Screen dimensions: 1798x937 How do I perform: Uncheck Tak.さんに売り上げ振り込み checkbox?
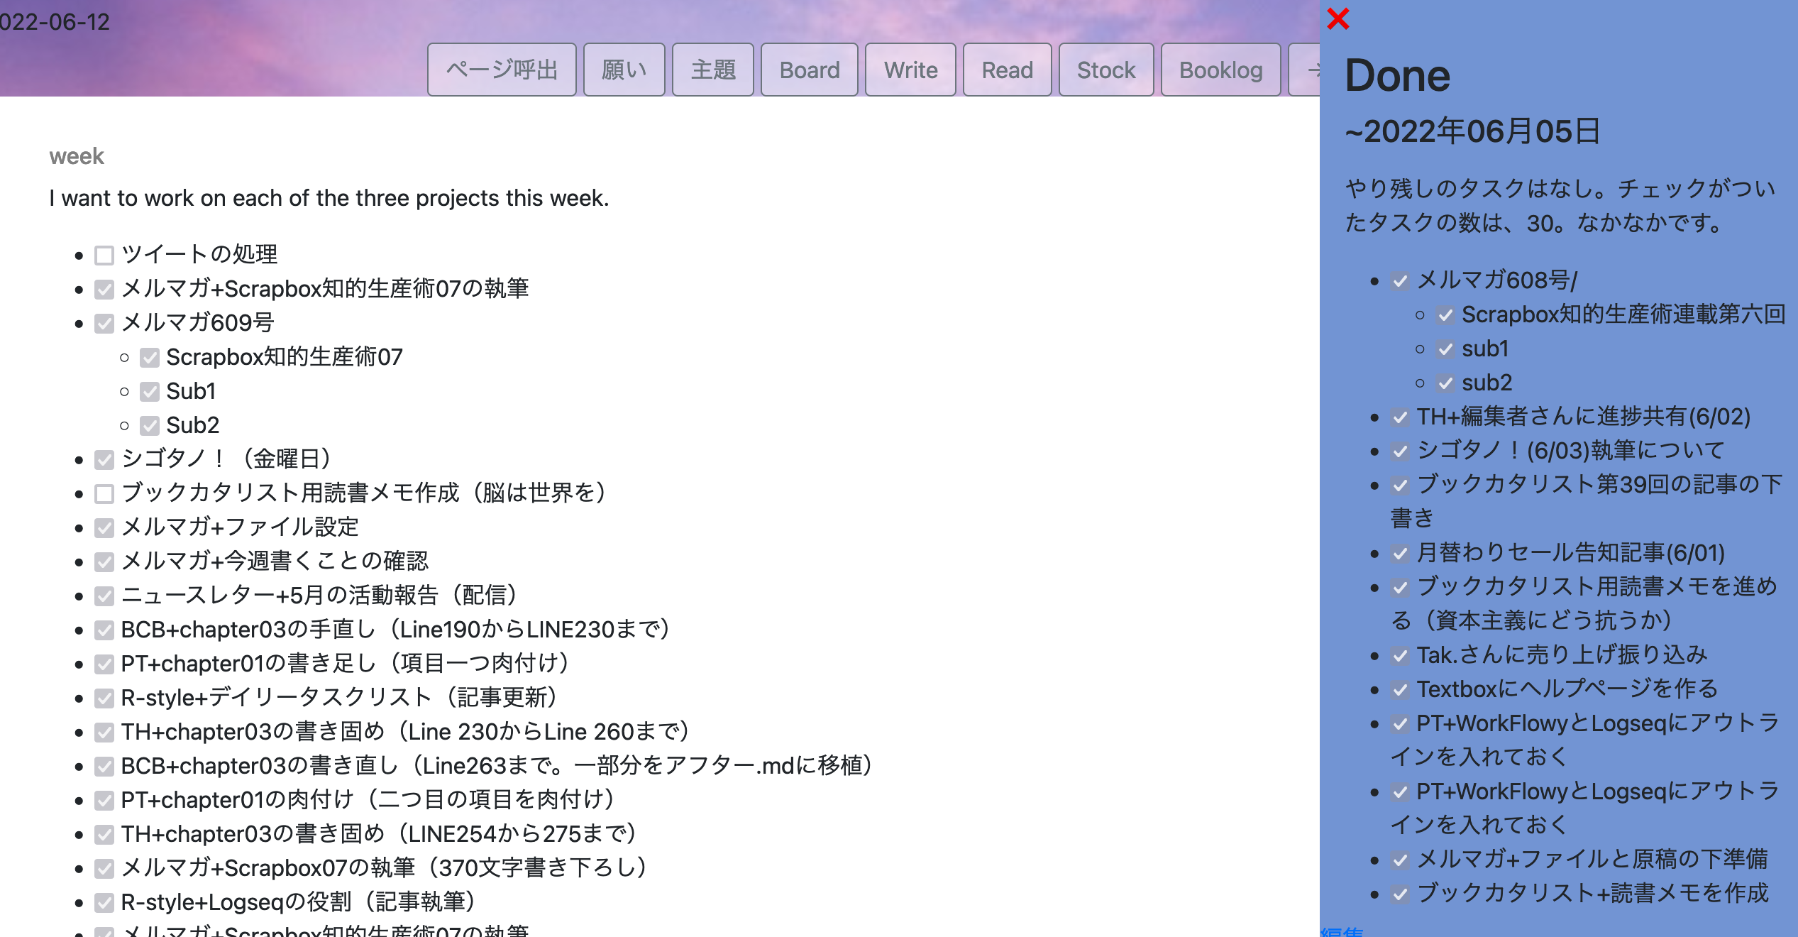click(x=1400, y=656)
